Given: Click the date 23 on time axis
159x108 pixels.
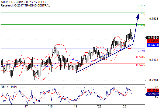Looking at the screenshot, I should click(124, 106).
